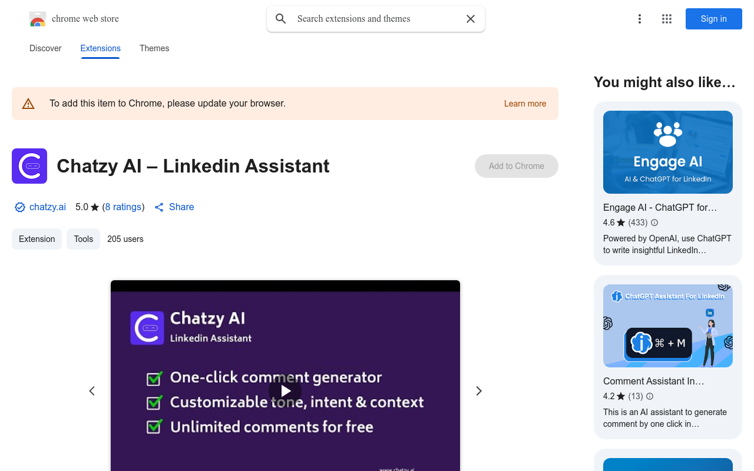Image resolution: width=754 pixels, height=471 pixels.
Task: Click the disabled Add to Chrome button
Action: click(x=517, y=166)
